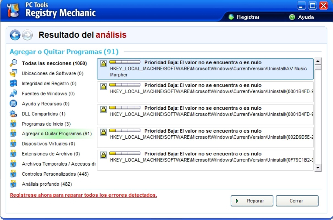Click the Ayuda y Recursos icon

(x=13, y=104)
